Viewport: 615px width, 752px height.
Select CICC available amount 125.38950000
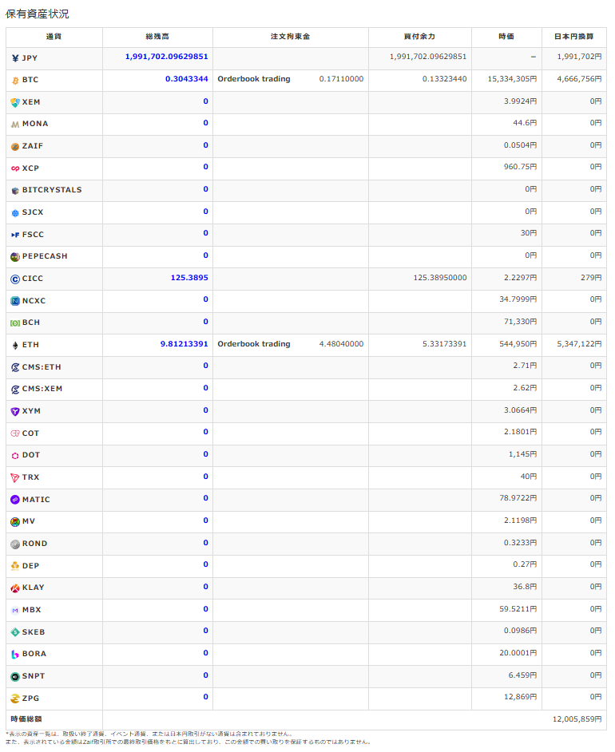point(440,278)
